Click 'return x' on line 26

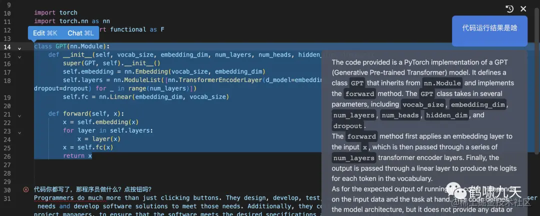point(77,155)
